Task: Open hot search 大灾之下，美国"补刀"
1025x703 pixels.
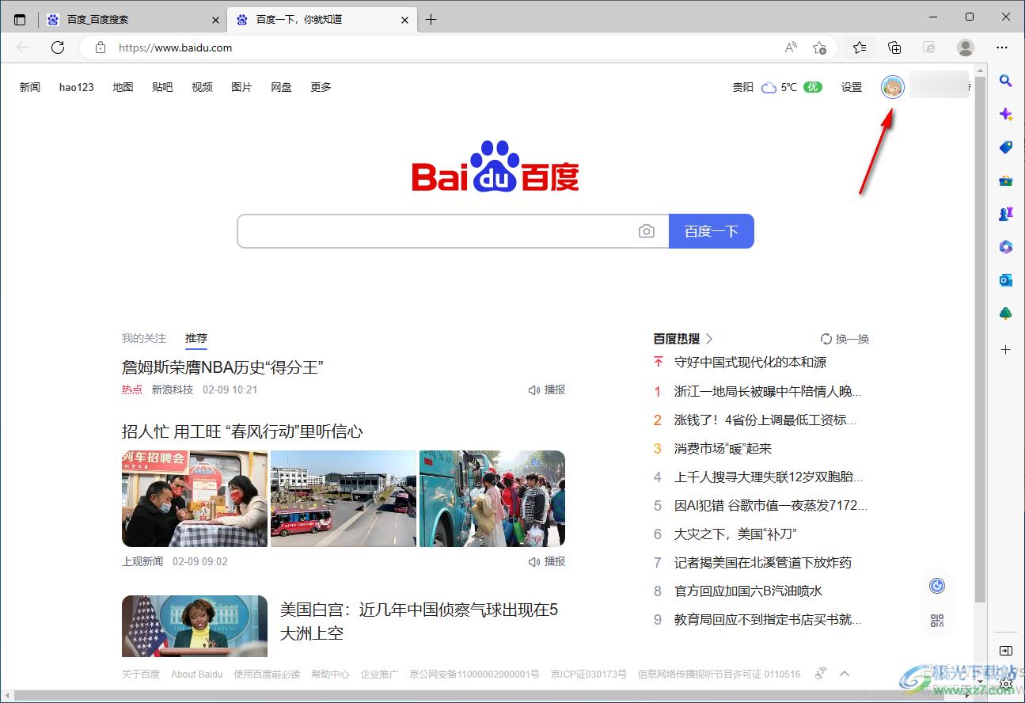Action: (735, 534)
